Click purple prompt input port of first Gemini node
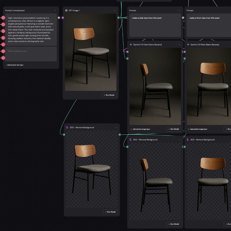231x231 pixels. (127, 52)
